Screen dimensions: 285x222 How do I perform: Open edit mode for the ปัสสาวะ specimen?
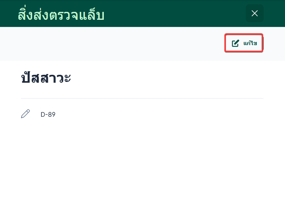tap(244, 44)
